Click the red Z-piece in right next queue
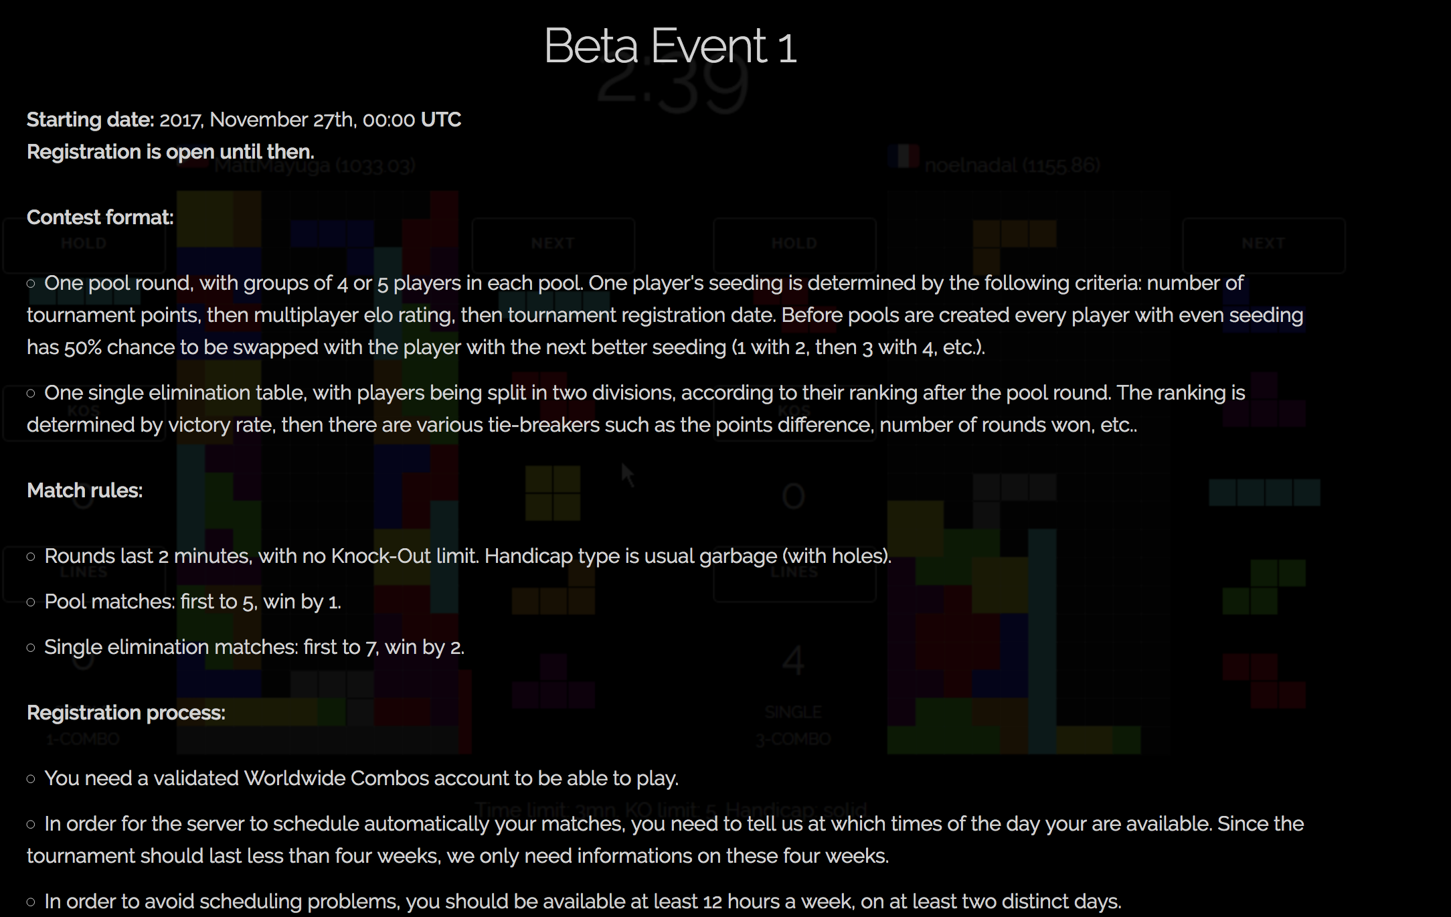Screen dimensions: 1451x917 click(1264, 681)
